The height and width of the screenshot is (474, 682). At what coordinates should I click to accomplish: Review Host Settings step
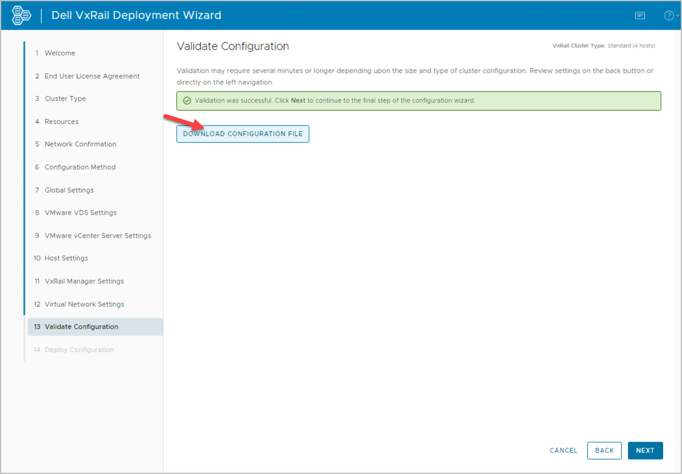tap(66, 258)
